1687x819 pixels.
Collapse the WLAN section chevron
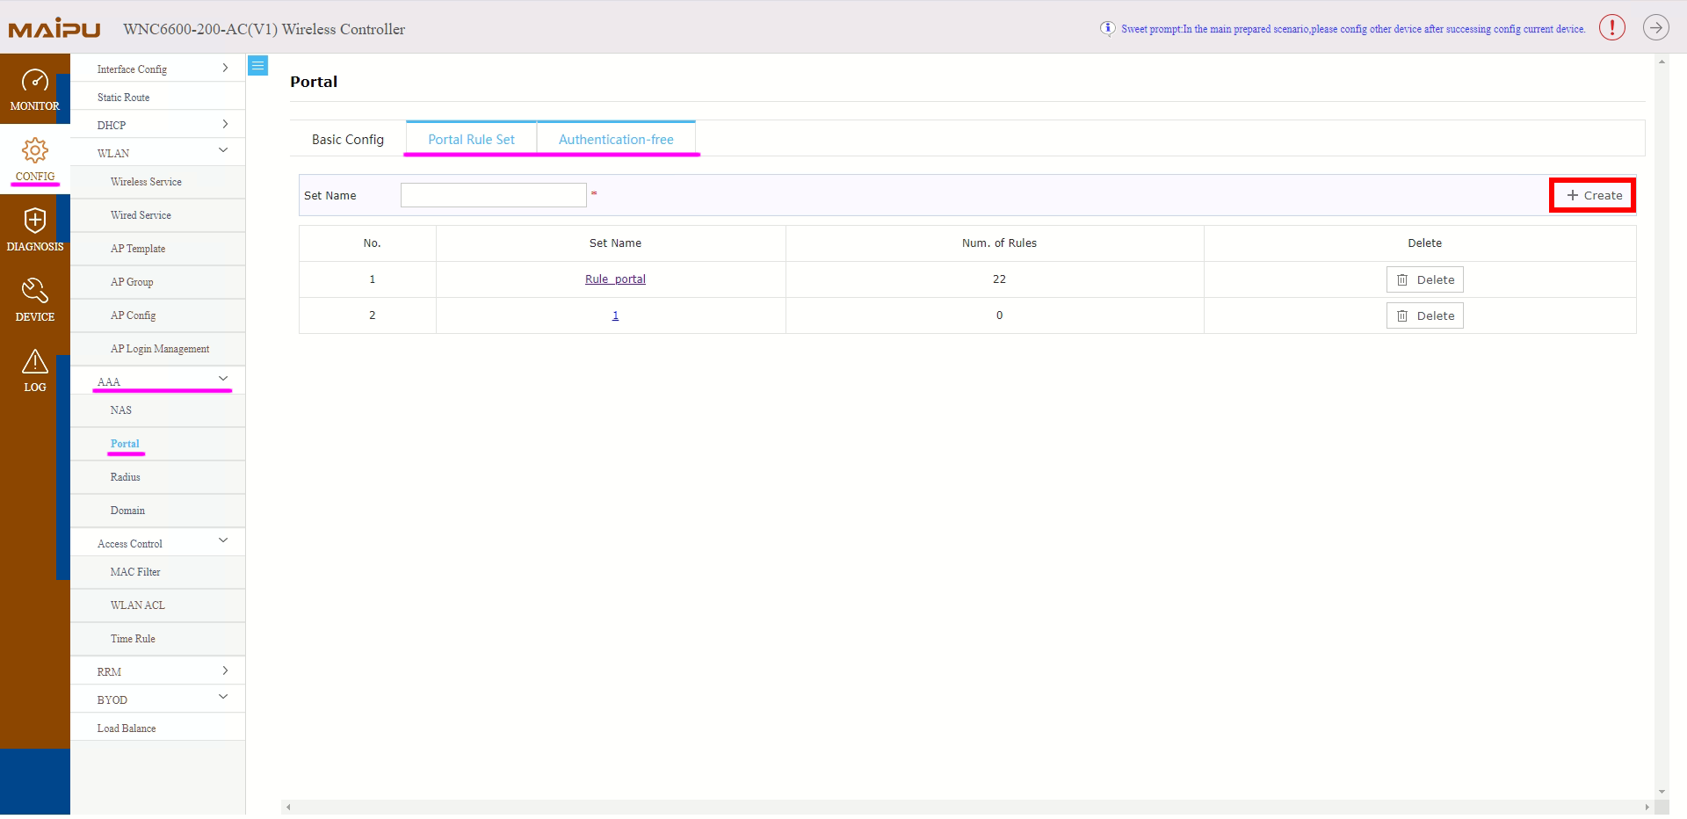click(x=223, y=150)
